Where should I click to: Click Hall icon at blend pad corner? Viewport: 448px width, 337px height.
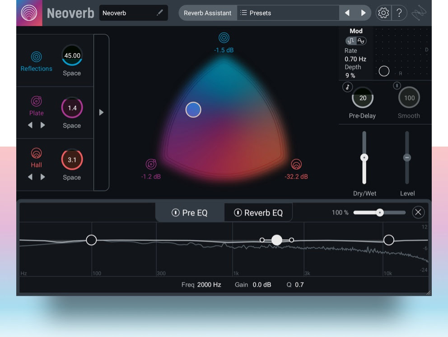click(x=296, y=164)
